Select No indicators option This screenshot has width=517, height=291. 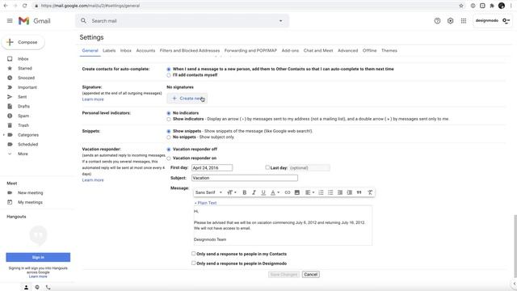169,113
